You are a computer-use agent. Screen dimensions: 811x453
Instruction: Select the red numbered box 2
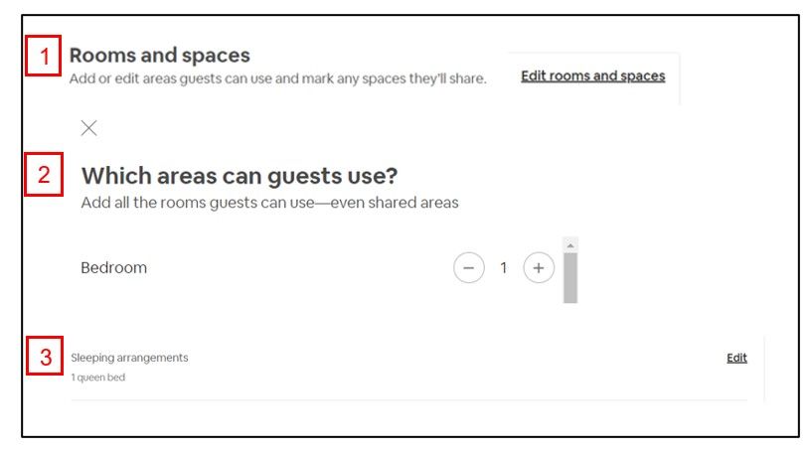coord(44,176)
